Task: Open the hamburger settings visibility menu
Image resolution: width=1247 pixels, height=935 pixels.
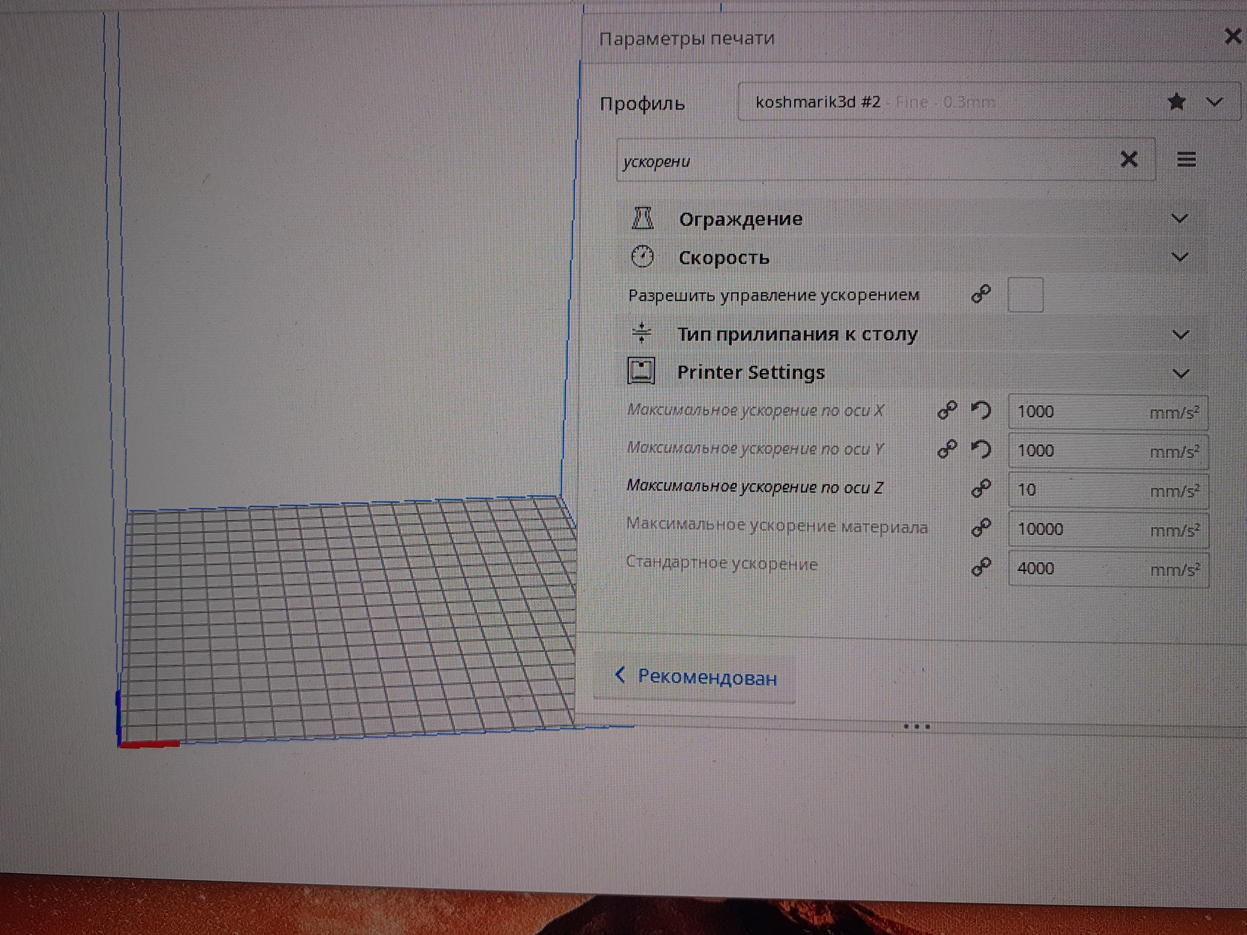Action: 1186,159
